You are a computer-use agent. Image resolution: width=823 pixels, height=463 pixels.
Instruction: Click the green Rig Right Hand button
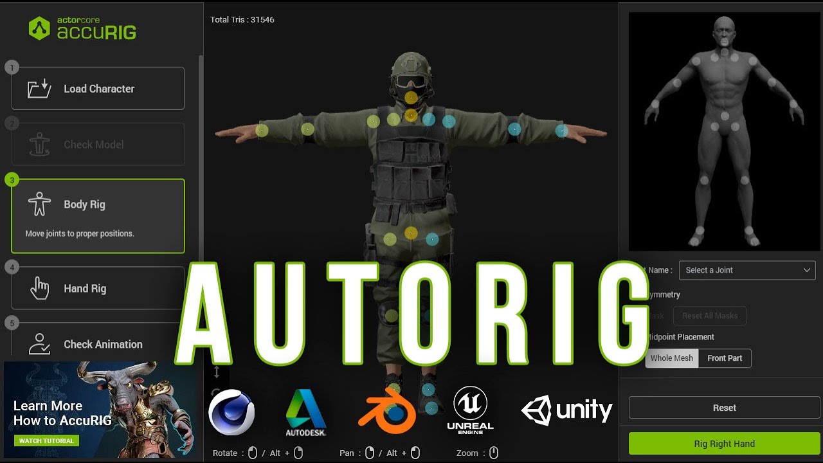[724, 444]
